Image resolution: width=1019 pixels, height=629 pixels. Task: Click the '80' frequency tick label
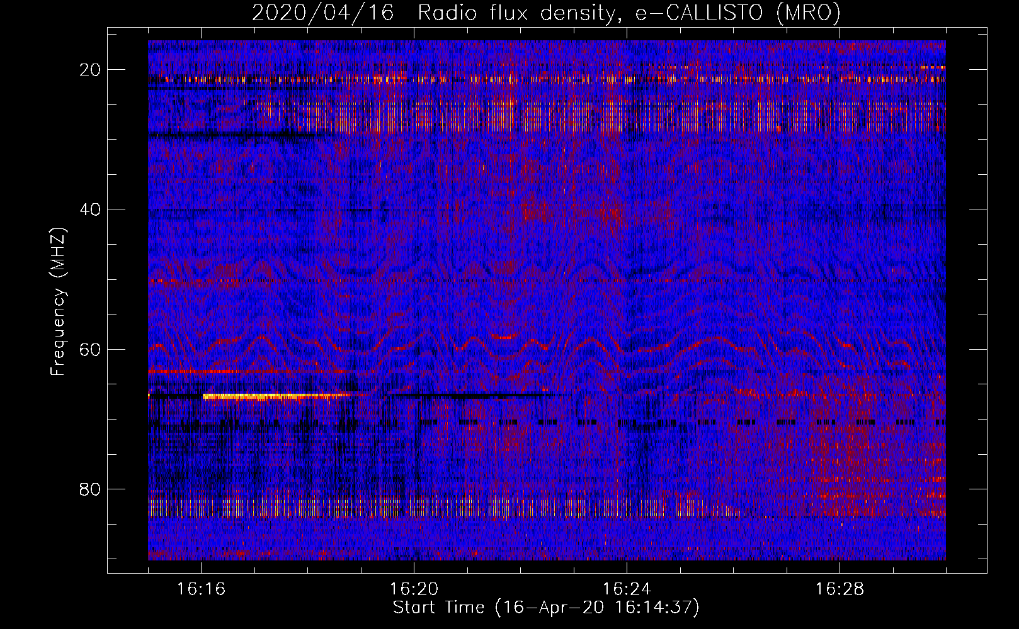coord(91,489)
